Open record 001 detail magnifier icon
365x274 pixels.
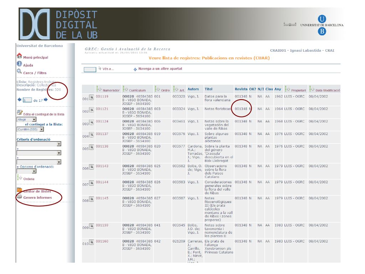click(92, 97)
